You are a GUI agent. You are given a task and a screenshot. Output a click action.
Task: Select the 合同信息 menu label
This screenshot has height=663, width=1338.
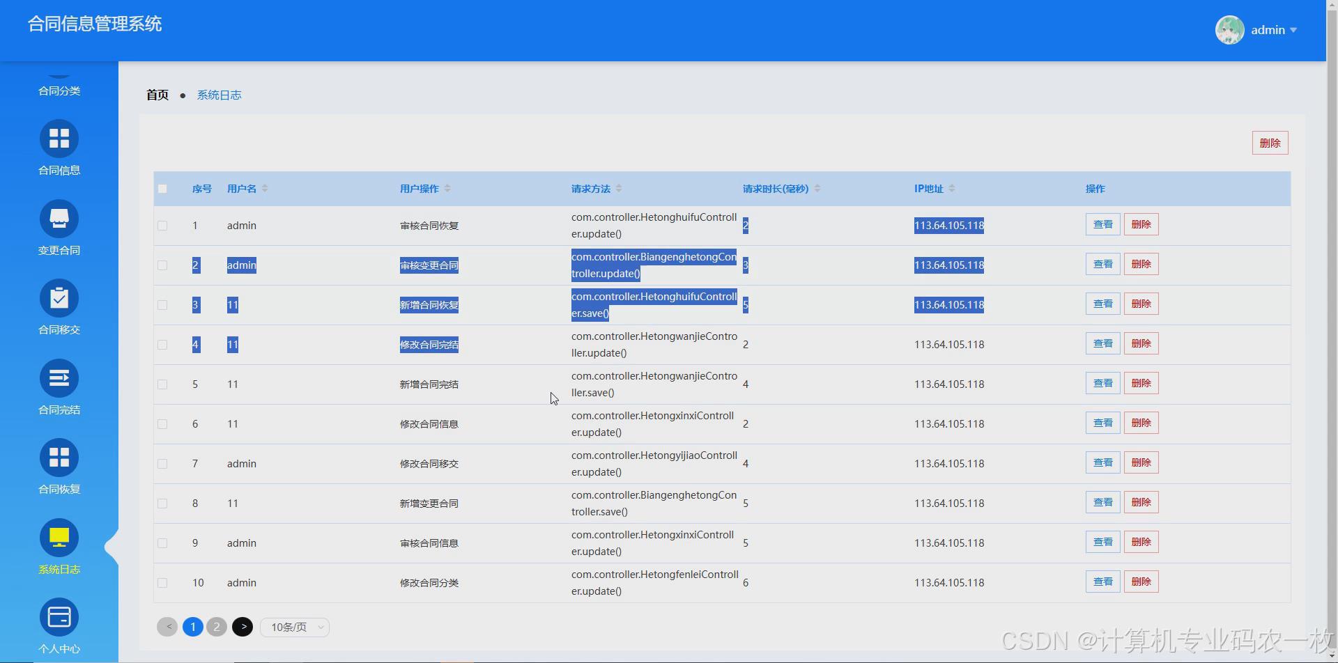(59, 171)
